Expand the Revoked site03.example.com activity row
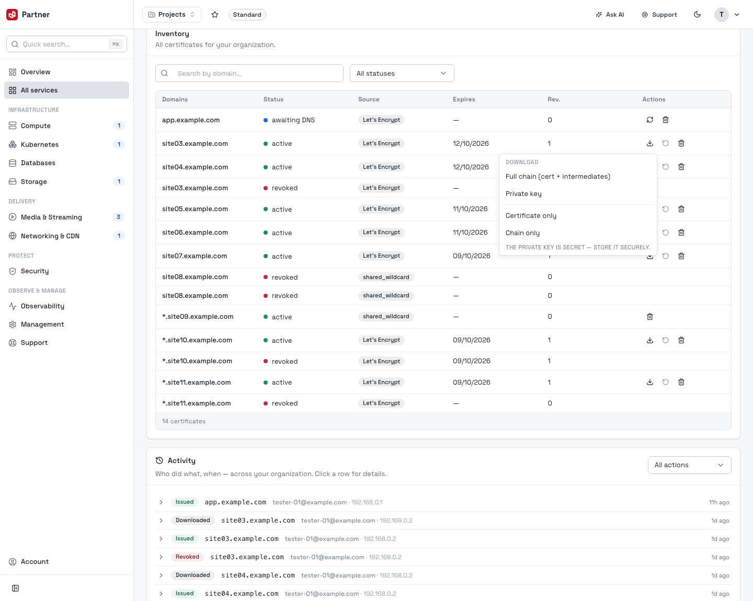Viewport: 753px width, 601px height. tap(161, 557)
